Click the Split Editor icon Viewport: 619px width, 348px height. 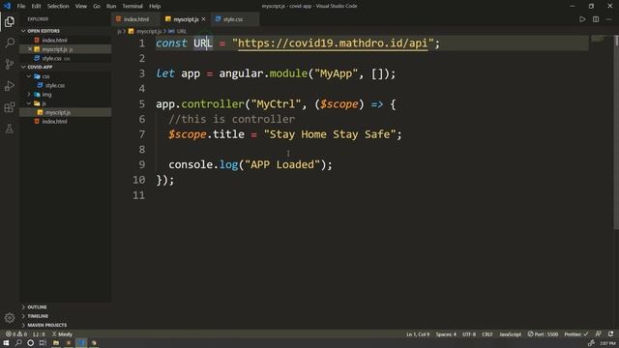tap(596, 19)
